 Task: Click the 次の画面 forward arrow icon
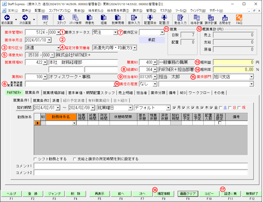(25, 18)
